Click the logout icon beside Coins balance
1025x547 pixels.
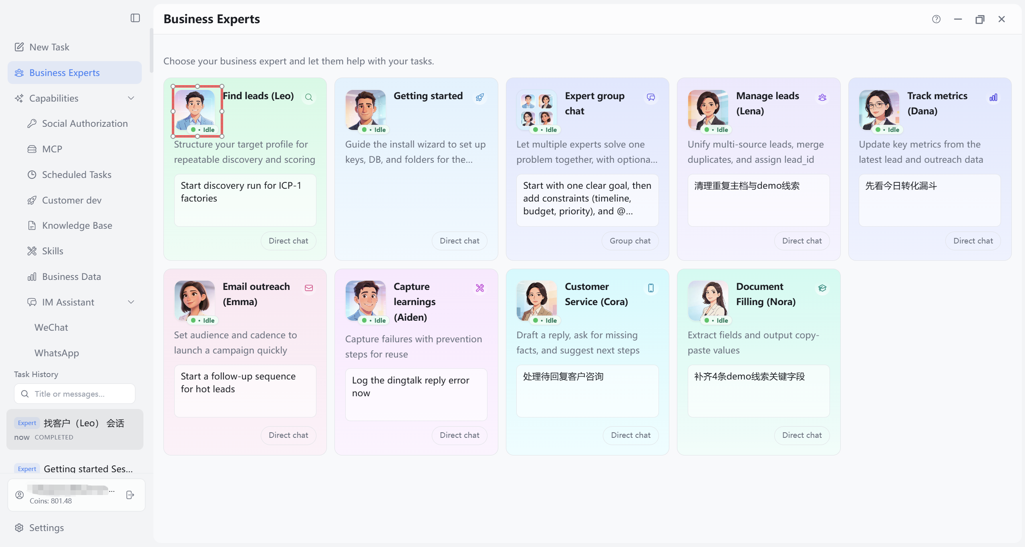(130, 495)
